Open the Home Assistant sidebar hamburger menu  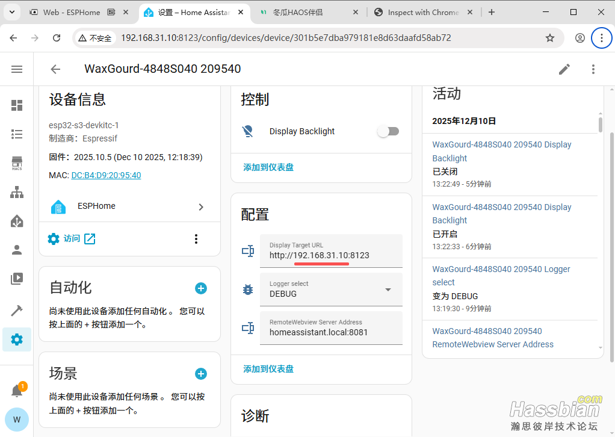17,69
